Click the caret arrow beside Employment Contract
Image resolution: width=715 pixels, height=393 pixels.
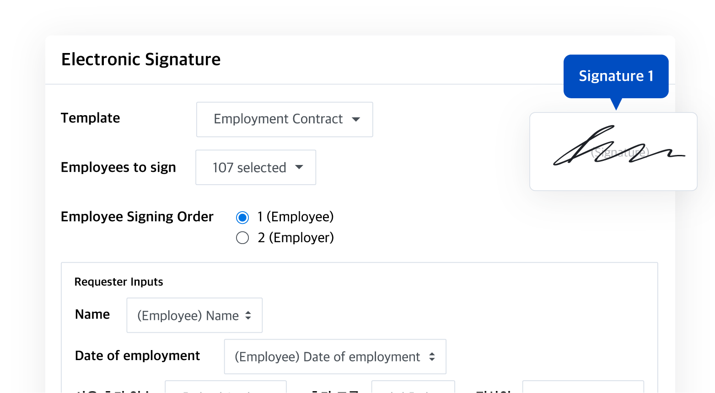356,119
